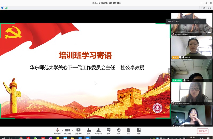Open Chrome from the Windows taskbar
The height and width of the screenshot is (139, 213).
click(x=21, y=138)
